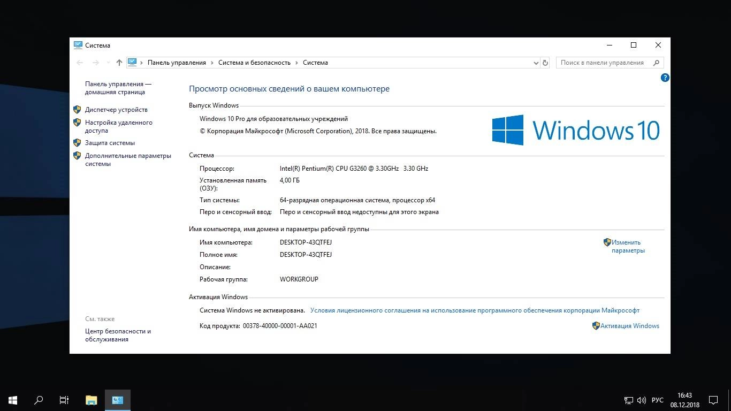
Task: Click the workgroup value 'WORKGROUP'
Action: (299, 279)
